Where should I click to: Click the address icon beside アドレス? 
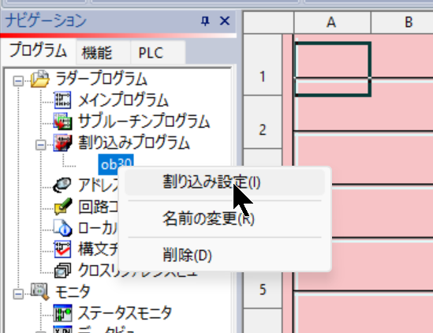pos(62,185)
